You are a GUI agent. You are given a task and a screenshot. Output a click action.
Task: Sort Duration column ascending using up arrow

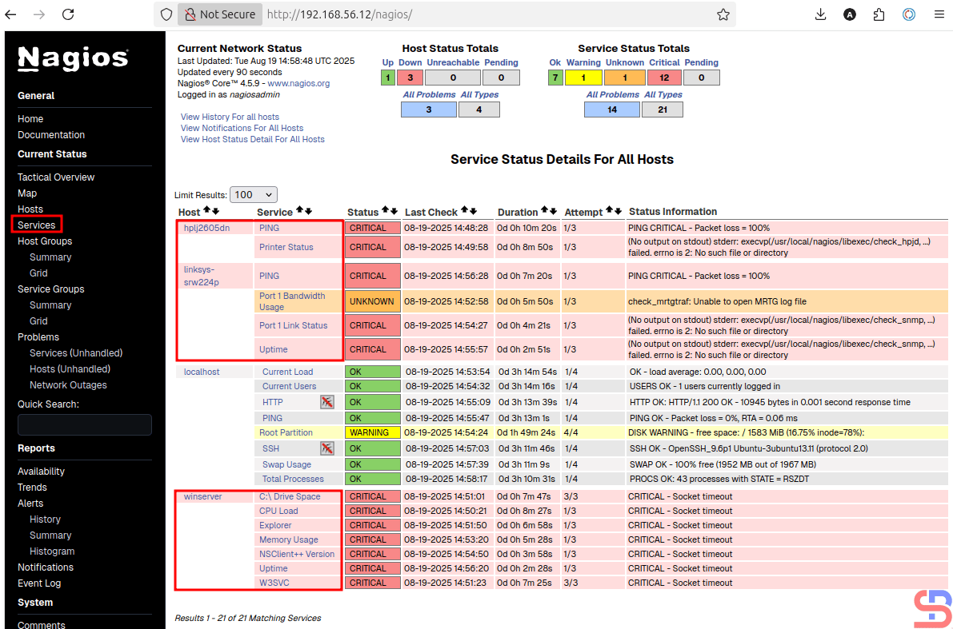click(x=545, y=210)
